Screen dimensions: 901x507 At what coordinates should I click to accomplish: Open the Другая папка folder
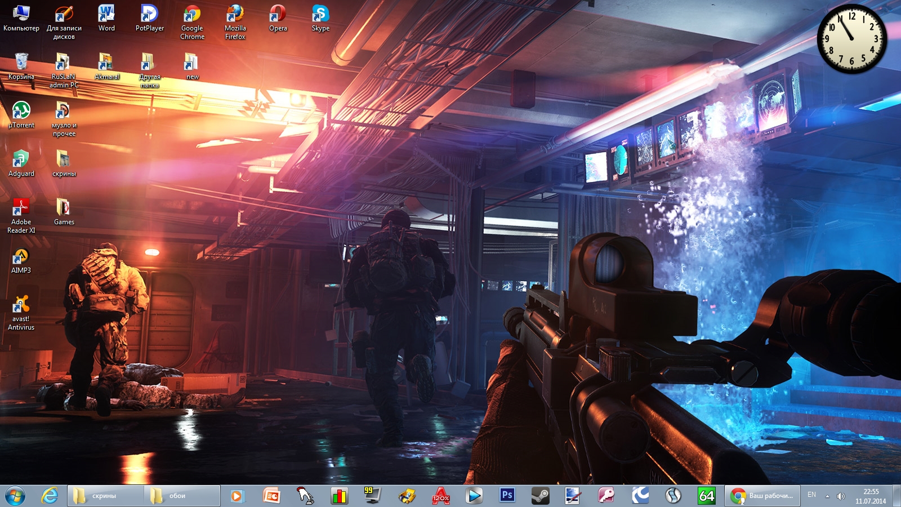click(x=150, y=71)
